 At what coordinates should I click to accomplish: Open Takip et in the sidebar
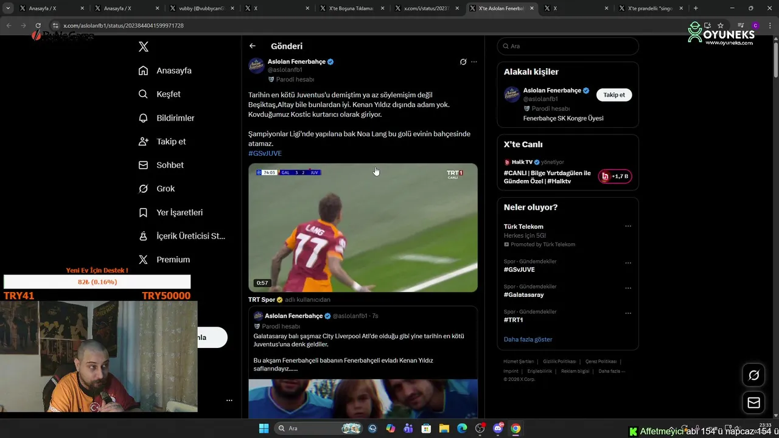point(162,141)
